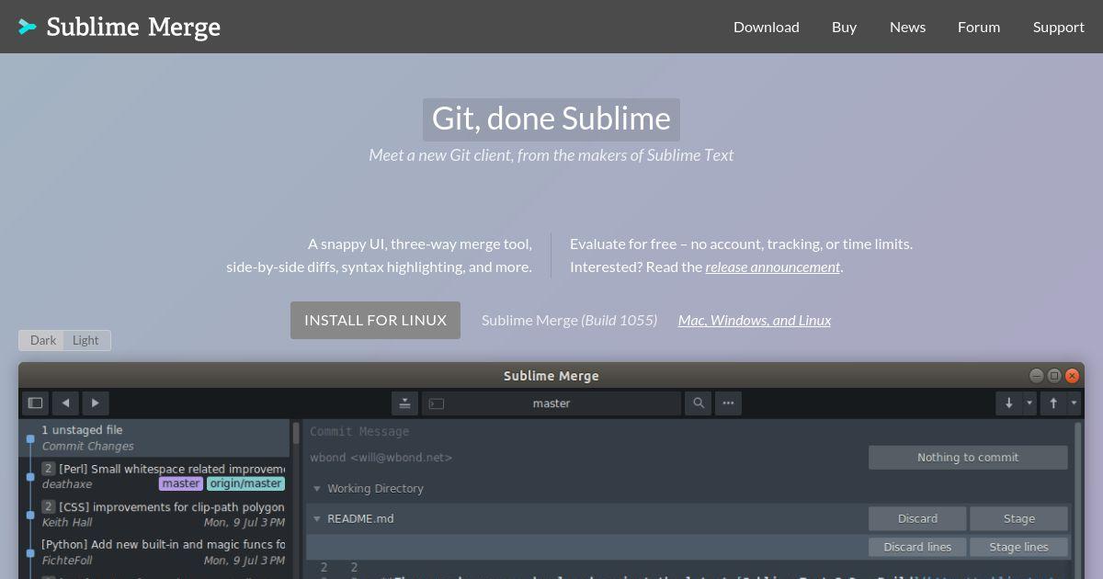Select the '[Python] Add new built-in' commit
This screenshot has width=1103, height=579.
154,552
